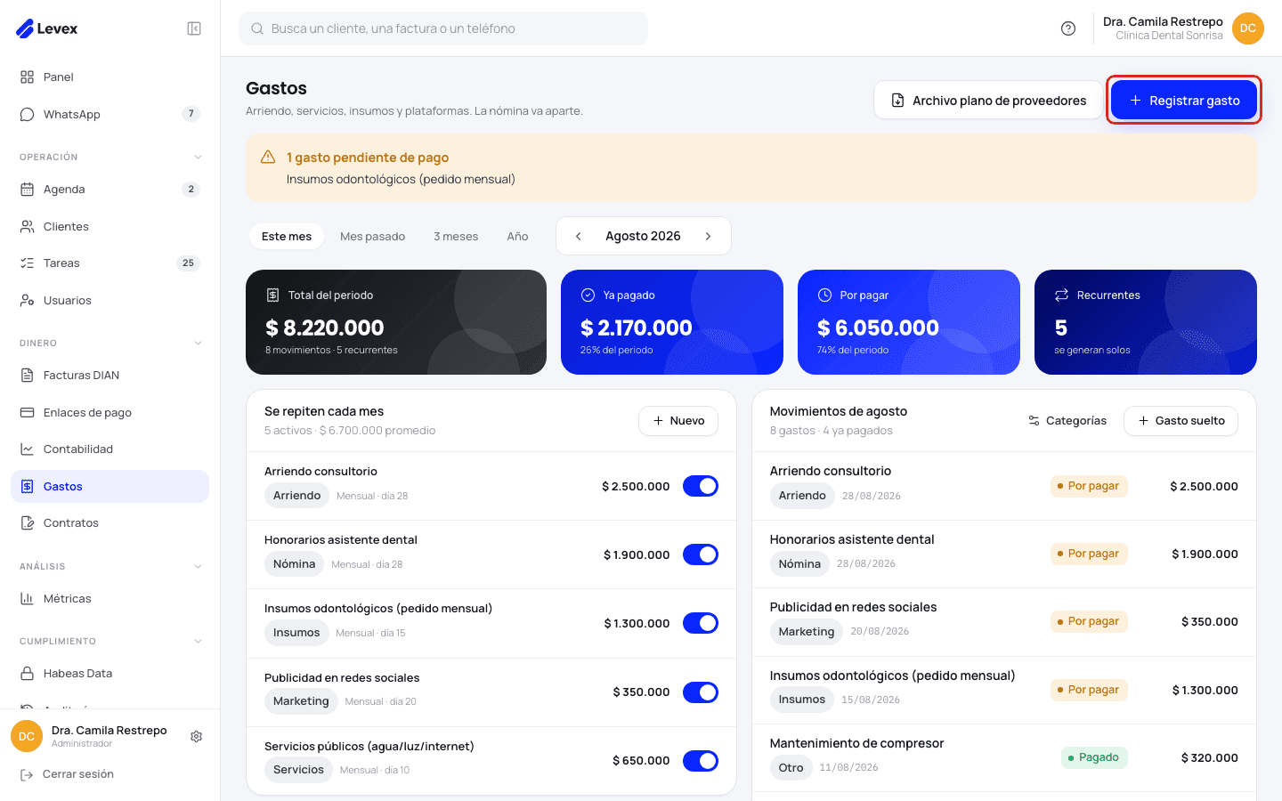Screen dimensions: 1282x801
Task: Open account settings gear icon
Action: [197, 736]
